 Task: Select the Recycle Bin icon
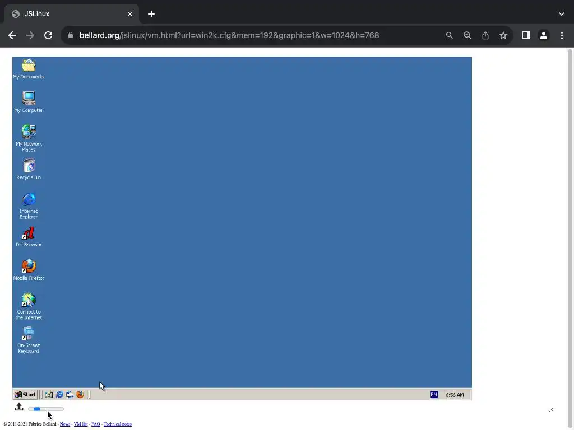coord(29,169)
